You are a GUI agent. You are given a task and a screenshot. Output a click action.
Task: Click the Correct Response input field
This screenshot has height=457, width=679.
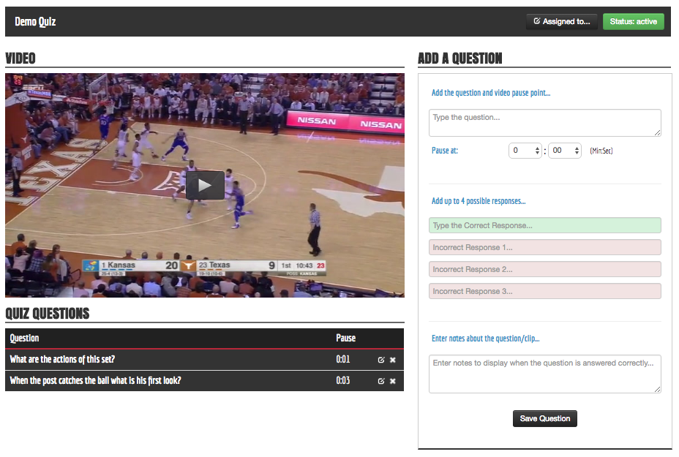(x=544, y=225)
